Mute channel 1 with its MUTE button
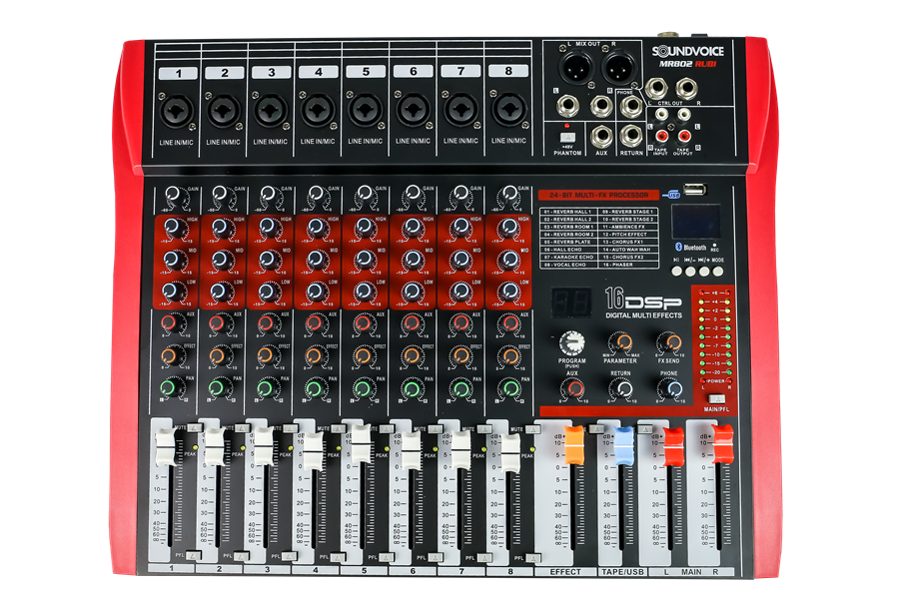The height and width of the screenshot is (599, 899). pos(194,428)
